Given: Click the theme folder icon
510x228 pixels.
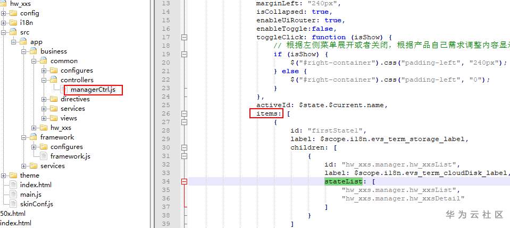Looking at the screenshot, I should 13,176.
